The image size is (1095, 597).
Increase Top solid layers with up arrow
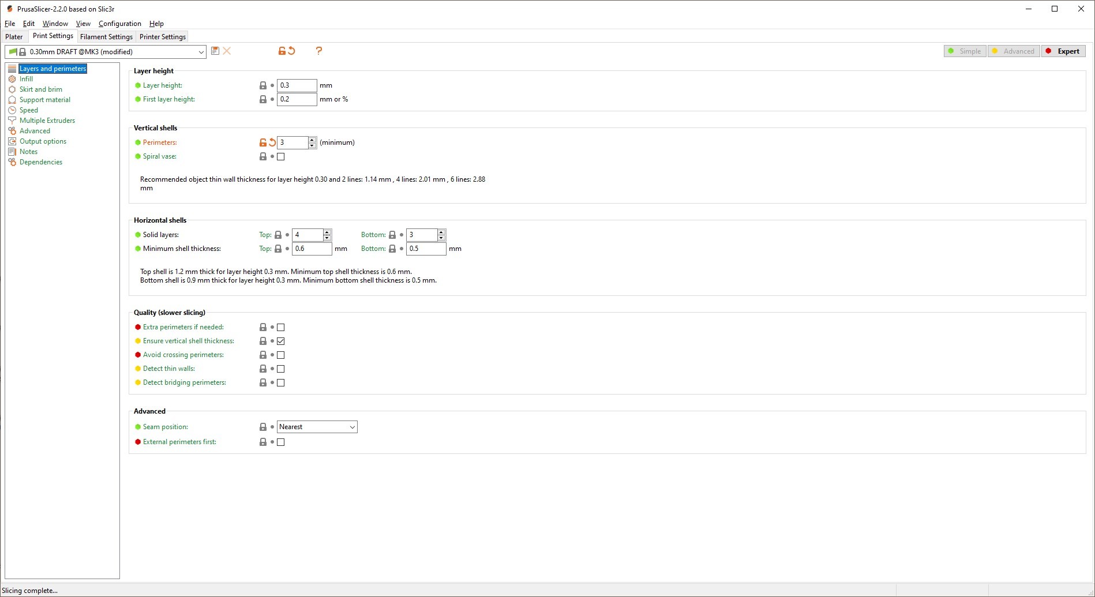(x=327, y=232)
